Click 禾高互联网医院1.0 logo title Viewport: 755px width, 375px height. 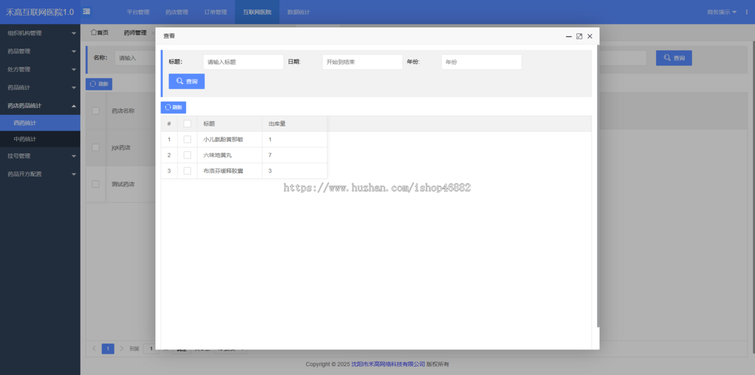point(40,12)
